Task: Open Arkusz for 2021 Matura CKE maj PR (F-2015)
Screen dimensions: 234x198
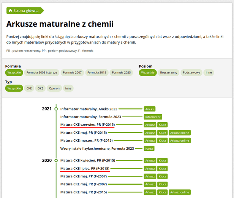Action: 150,133
